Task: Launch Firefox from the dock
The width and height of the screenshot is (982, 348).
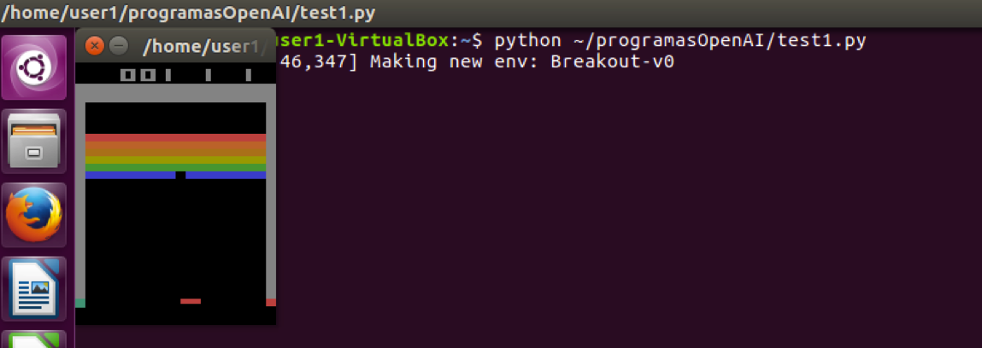Action: [x=34, y=215]
